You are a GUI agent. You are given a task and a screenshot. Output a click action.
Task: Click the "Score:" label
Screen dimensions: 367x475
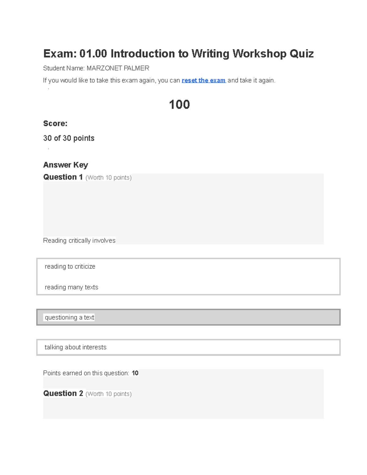click(x=55, y=124)
